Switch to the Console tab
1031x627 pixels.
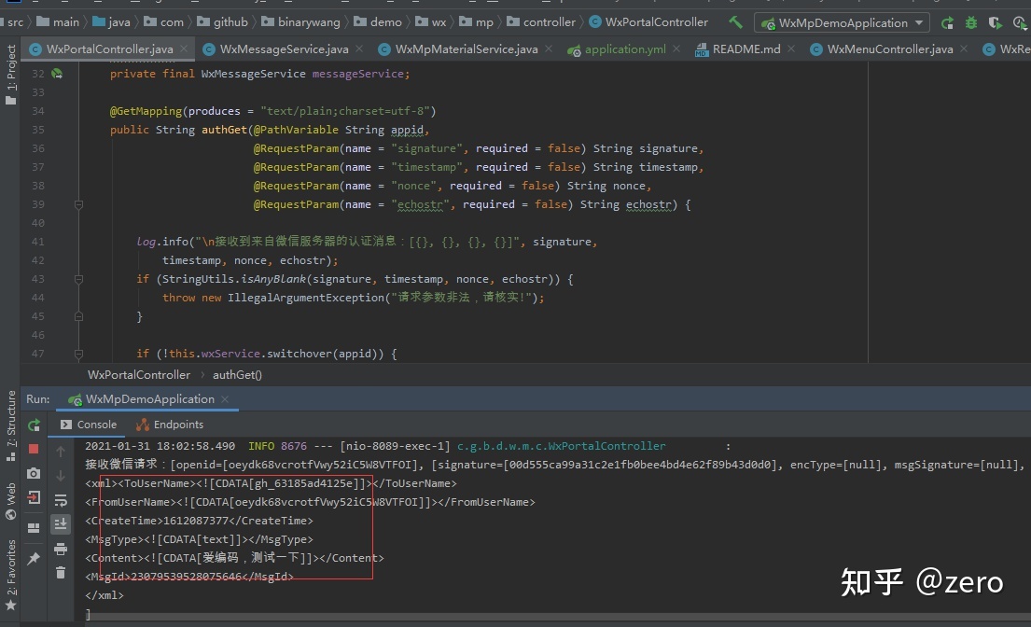pyautogui.click(x=89, y=425)
